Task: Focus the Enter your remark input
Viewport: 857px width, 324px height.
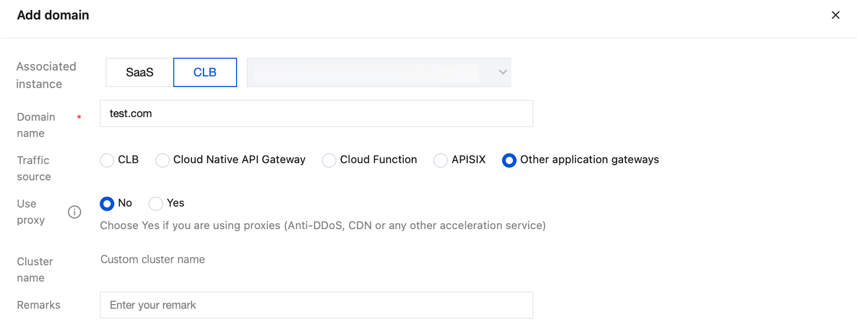Action: (x=316, y=305)
